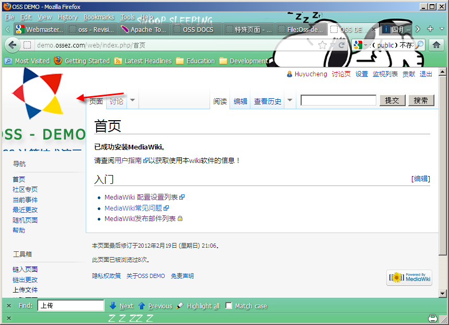Open the list all tabs dropdown
The height and width of the screenshot is (325, 449).
(x=442, y=29)
